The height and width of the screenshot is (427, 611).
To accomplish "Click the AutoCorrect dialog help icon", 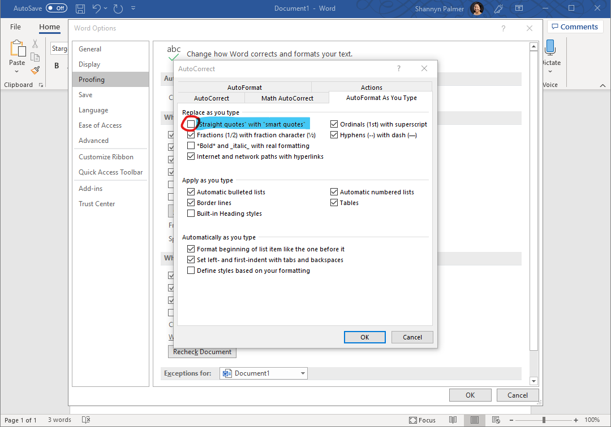I will pyautogui.click(x=399, y=68).
